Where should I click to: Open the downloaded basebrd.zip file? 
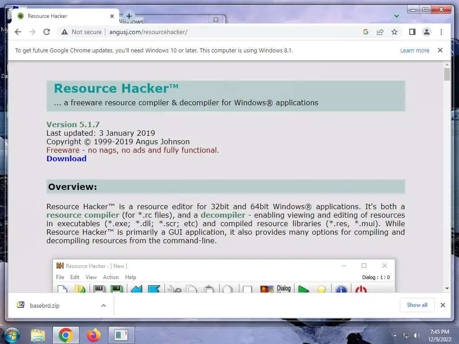[x=44, y=305]
